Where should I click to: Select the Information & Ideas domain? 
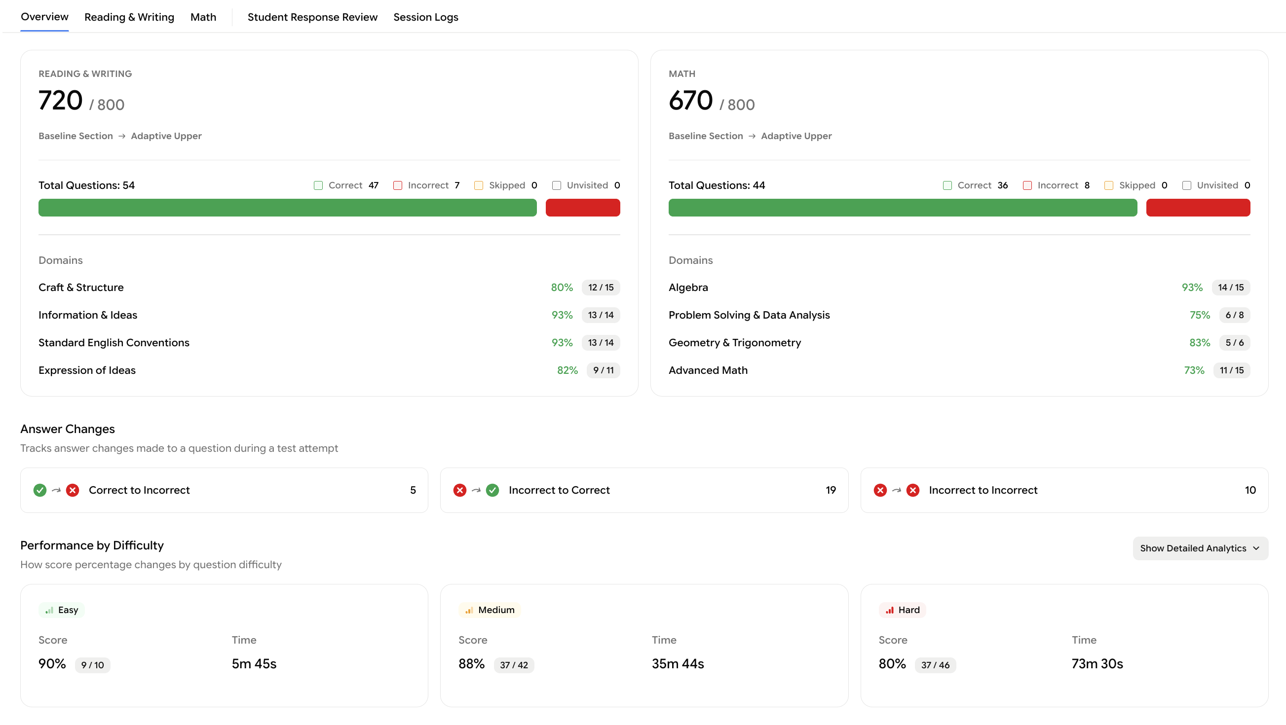click(x=329, y=315)
